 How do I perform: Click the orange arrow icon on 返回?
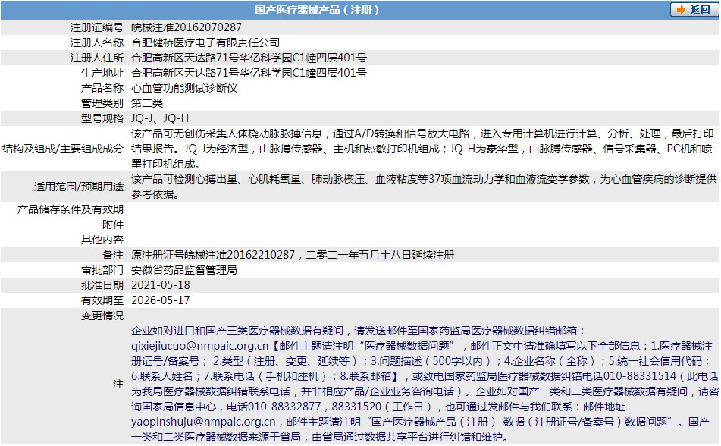[x=681, y=10]
